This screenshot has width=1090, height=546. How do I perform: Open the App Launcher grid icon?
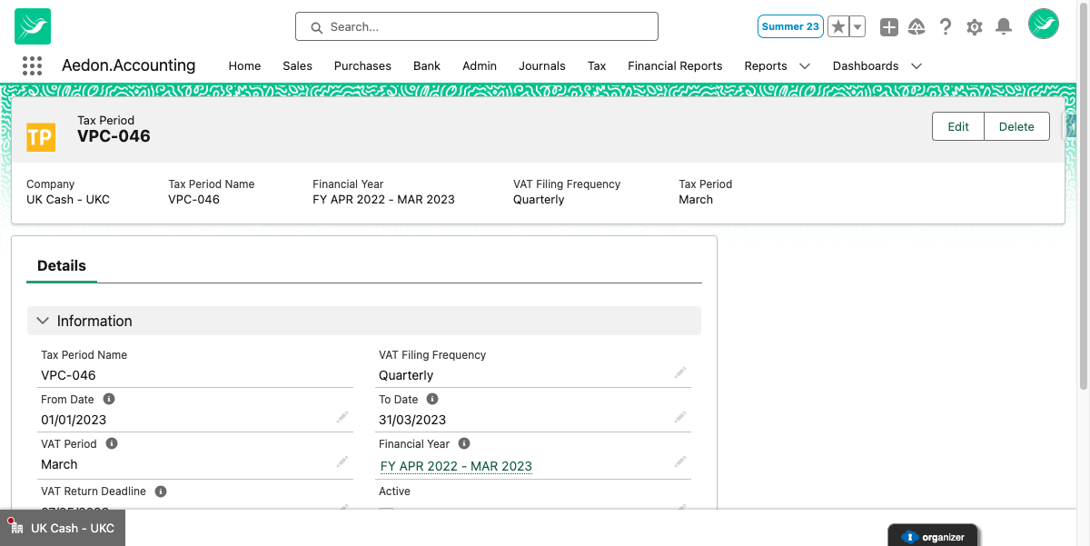32,65
